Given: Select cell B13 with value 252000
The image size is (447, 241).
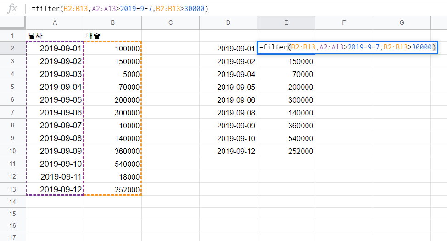Looking at the screenshot, I should pos(112,189).
